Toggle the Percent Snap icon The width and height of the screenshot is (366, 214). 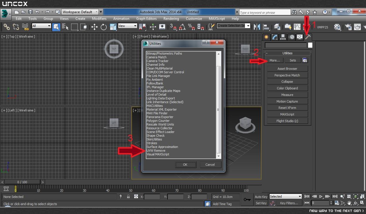pyautogui.click(x=191, y=27)
